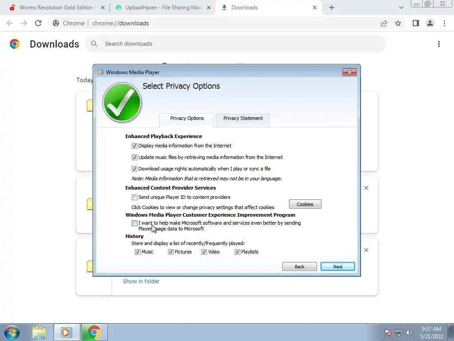Open the network tray icon
The height and width of the screenshot is (341, 454).
pyautogui.click(x=399, y=333)
